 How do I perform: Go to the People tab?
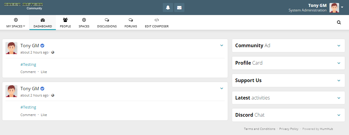pos(65,23)
